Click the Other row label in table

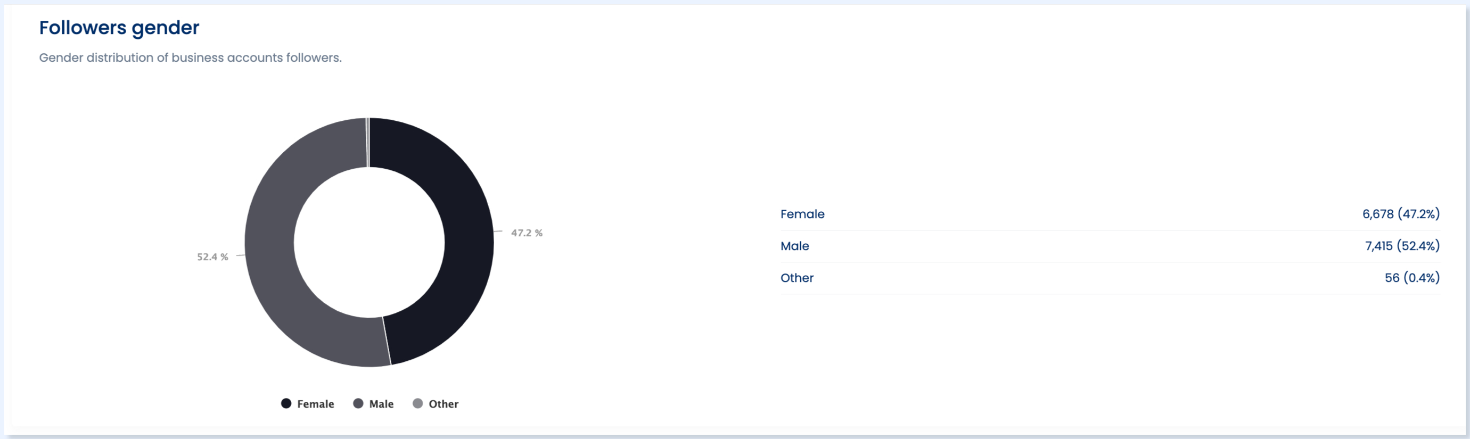796,278
